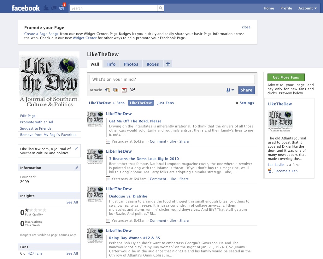Image resolution: width=323 pixels, height=259 pixels.
Task: Select the 'LikeTheDew + Fans' wall filter
Action: coord(107,103)
